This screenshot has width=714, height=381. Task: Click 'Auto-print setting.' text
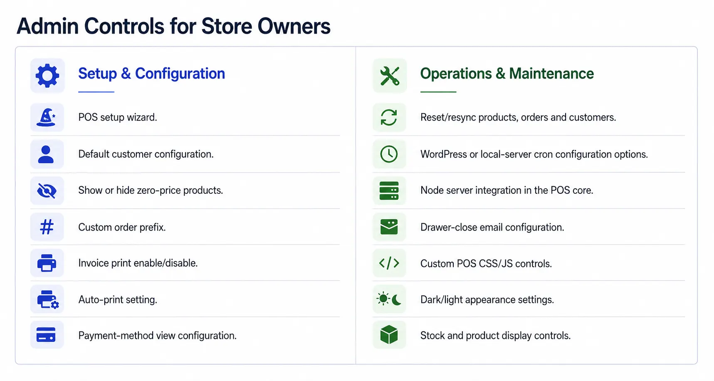(x=118, y=299)
